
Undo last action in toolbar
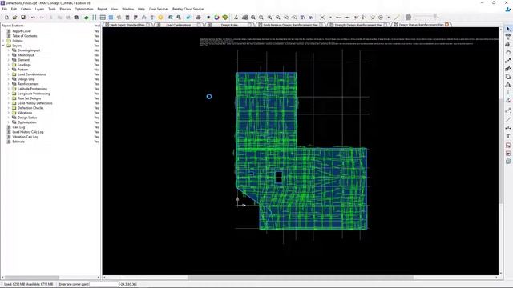33,18
